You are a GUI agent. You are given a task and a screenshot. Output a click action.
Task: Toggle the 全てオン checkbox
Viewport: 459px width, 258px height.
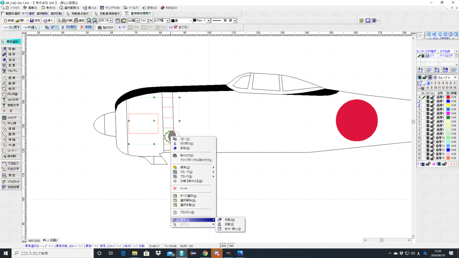click(176, 27)
